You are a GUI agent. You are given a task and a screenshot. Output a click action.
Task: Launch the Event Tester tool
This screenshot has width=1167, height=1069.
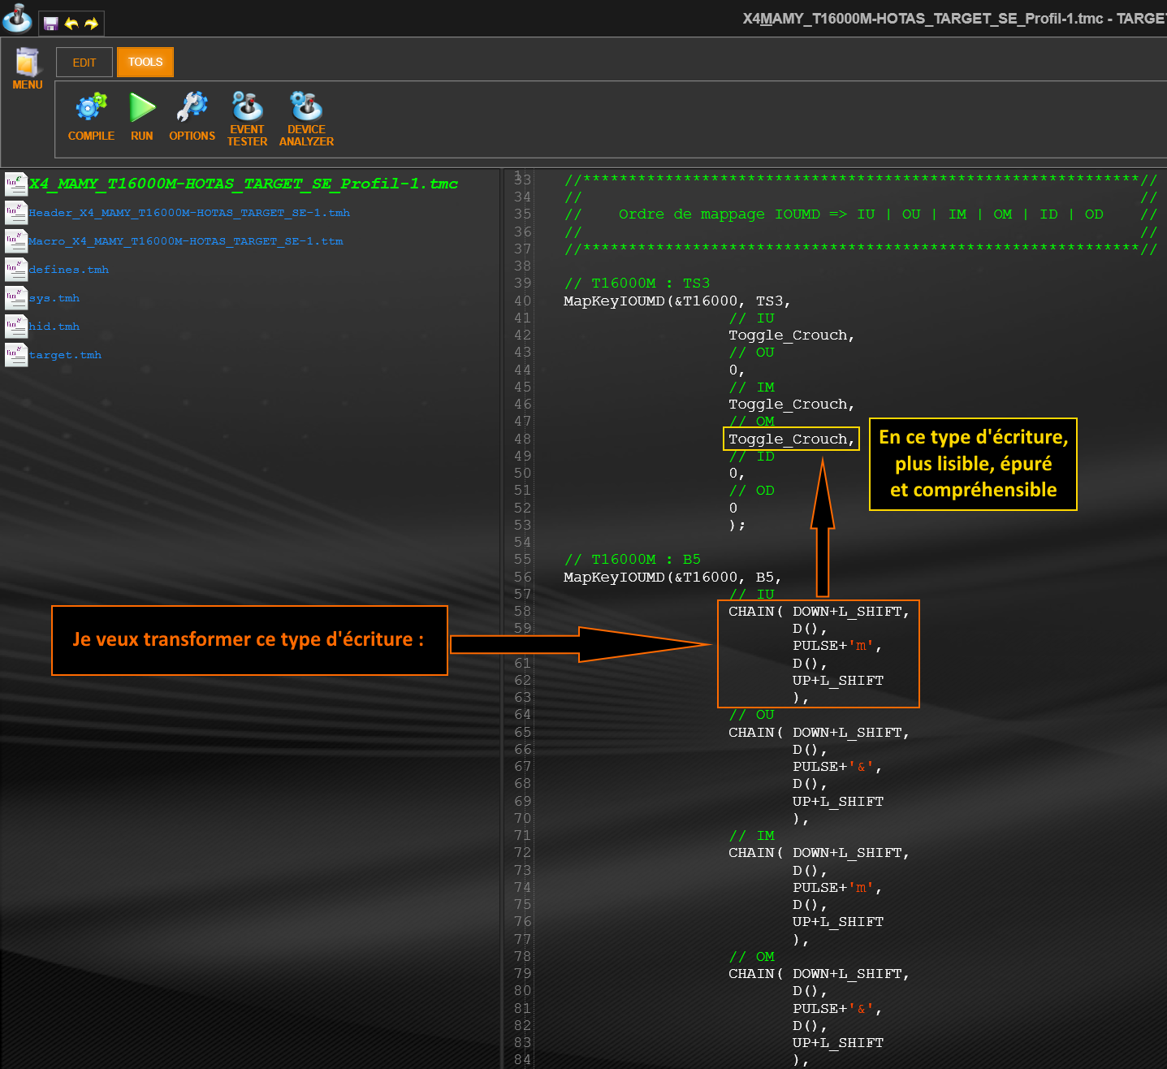coord(247,108)
